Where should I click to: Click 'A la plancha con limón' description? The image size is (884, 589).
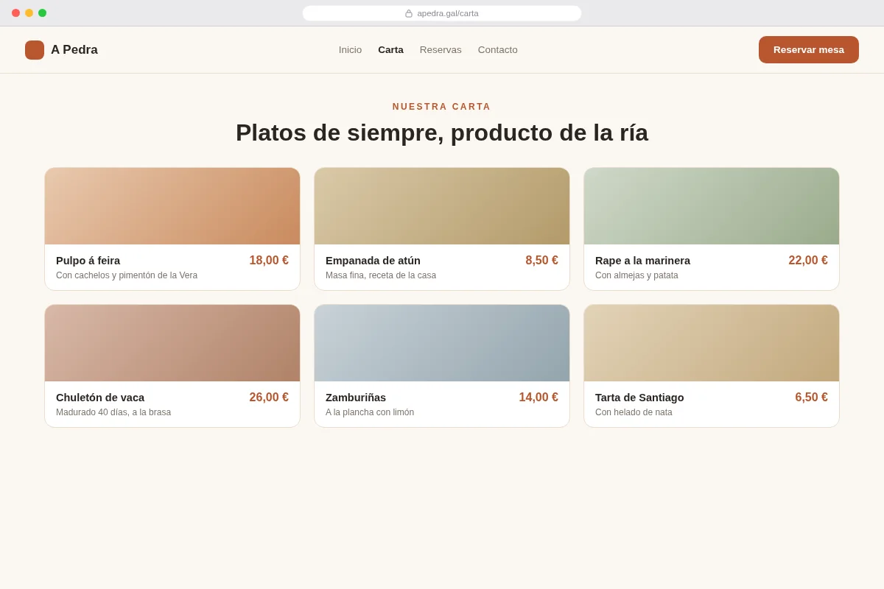tap(370, 412)
